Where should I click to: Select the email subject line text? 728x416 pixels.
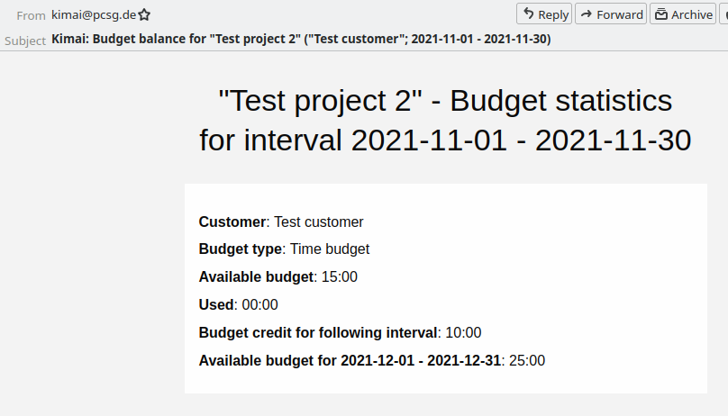pyautogui.click(x=301, y=40)
